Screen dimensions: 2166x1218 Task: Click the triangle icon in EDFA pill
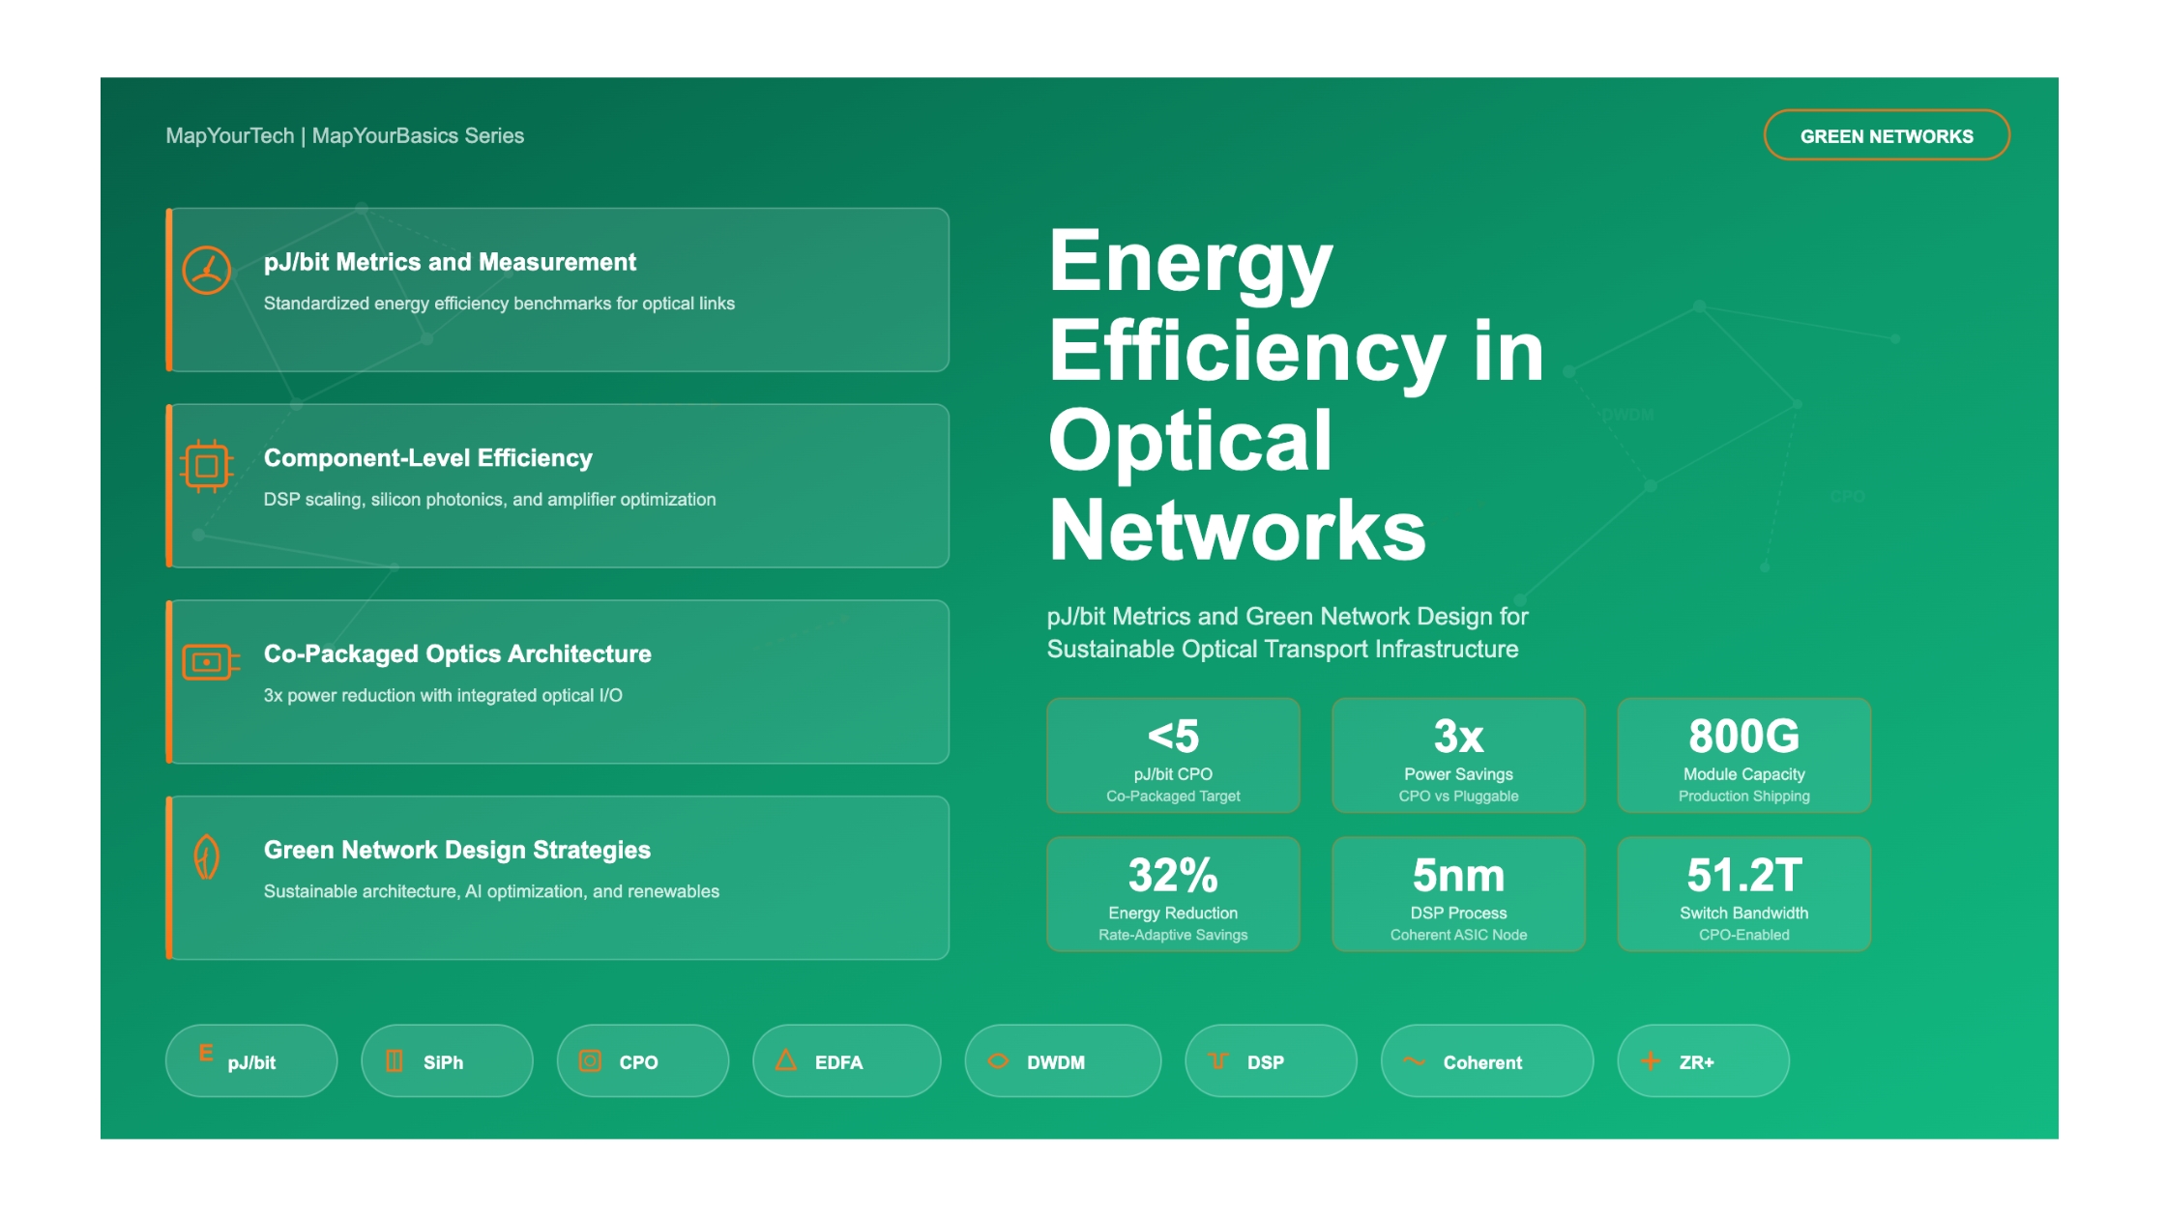(786, 1060)
